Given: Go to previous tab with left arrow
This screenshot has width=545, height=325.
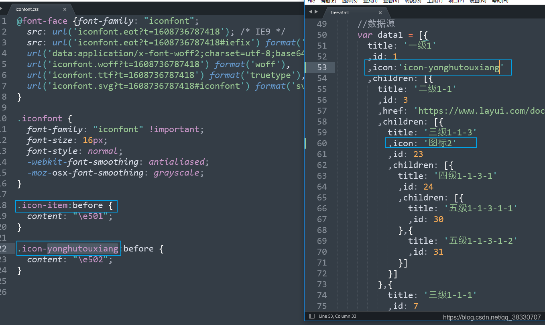Looking at the screenshot, I should tap(310, 12).
